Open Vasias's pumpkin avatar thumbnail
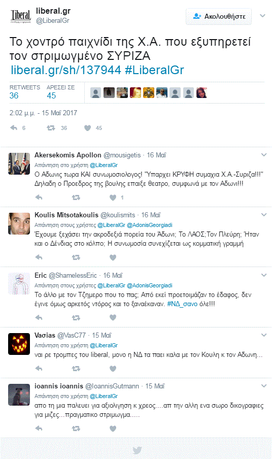Screen dimensions: 272x459 19,344
